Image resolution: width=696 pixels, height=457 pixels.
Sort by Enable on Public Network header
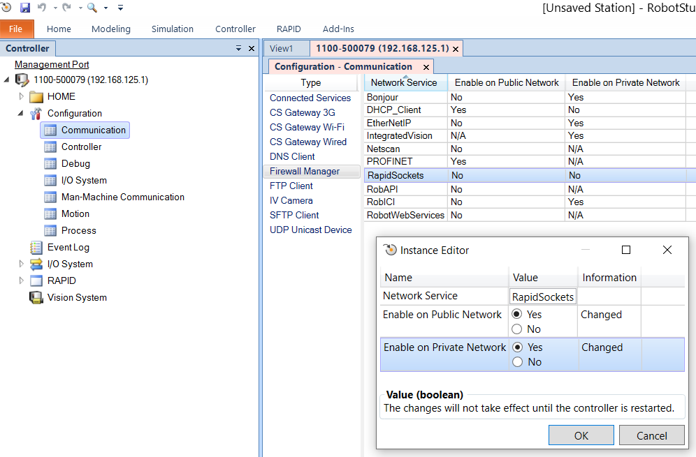(507, 82)
